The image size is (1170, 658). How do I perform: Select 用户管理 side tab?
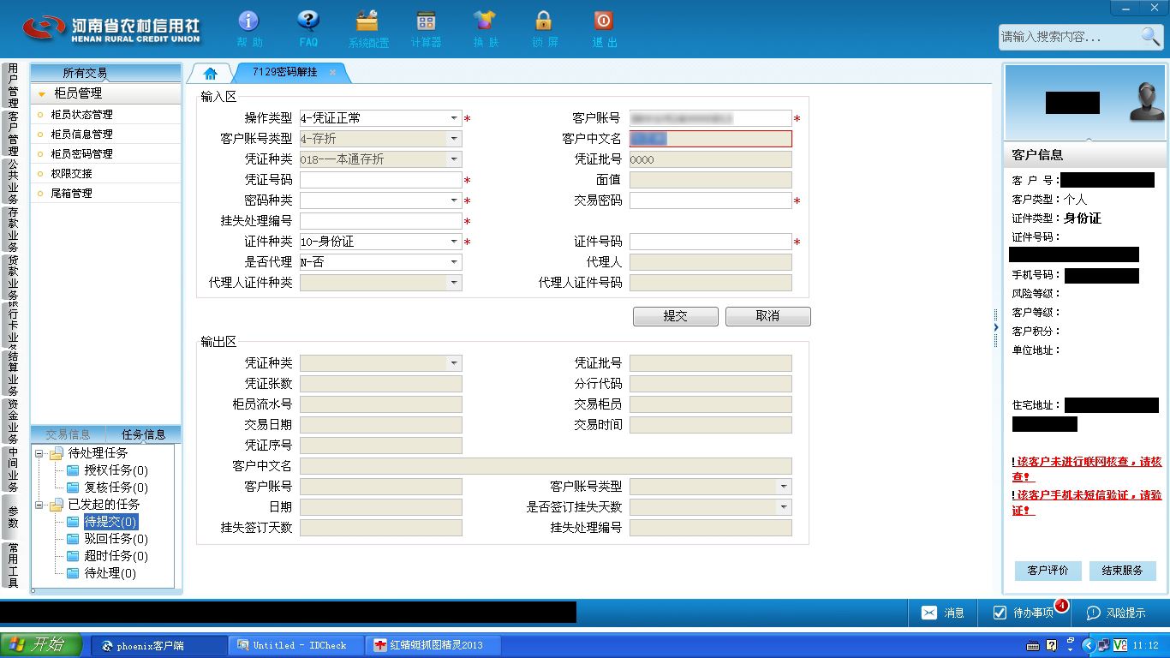pos(13,86)
